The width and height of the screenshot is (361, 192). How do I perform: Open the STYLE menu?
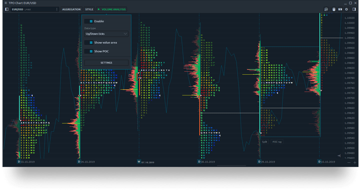(x=89, y=9)
